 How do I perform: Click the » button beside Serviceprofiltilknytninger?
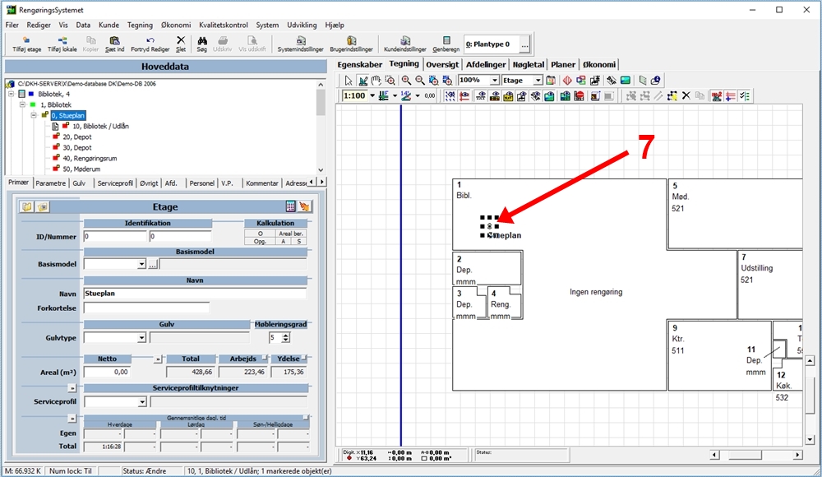tap(72, 388)
